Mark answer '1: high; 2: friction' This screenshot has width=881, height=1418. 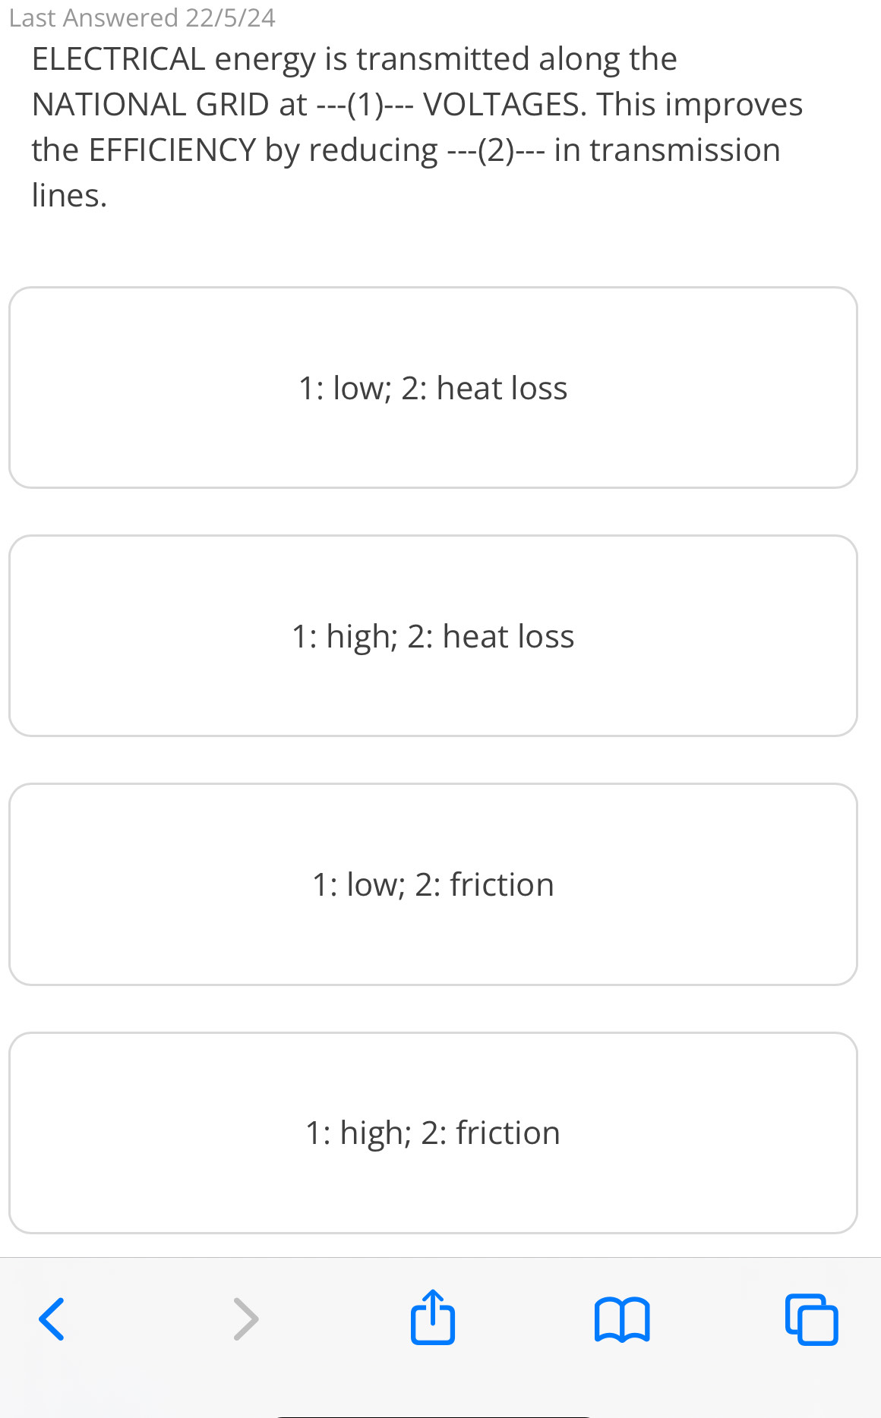point(433,1133)
